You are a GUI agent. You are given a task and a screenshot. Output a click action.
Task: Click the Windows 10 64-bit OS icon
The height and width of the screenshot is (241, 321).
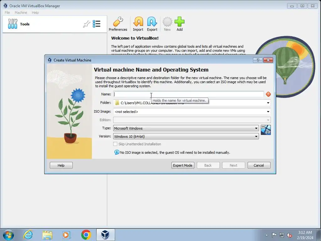[x=266, y=130]
